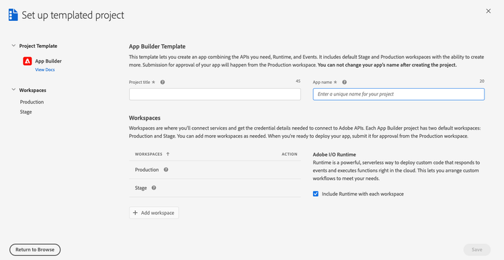
Task: Open the View Docs link
Action: pos(44,70)
